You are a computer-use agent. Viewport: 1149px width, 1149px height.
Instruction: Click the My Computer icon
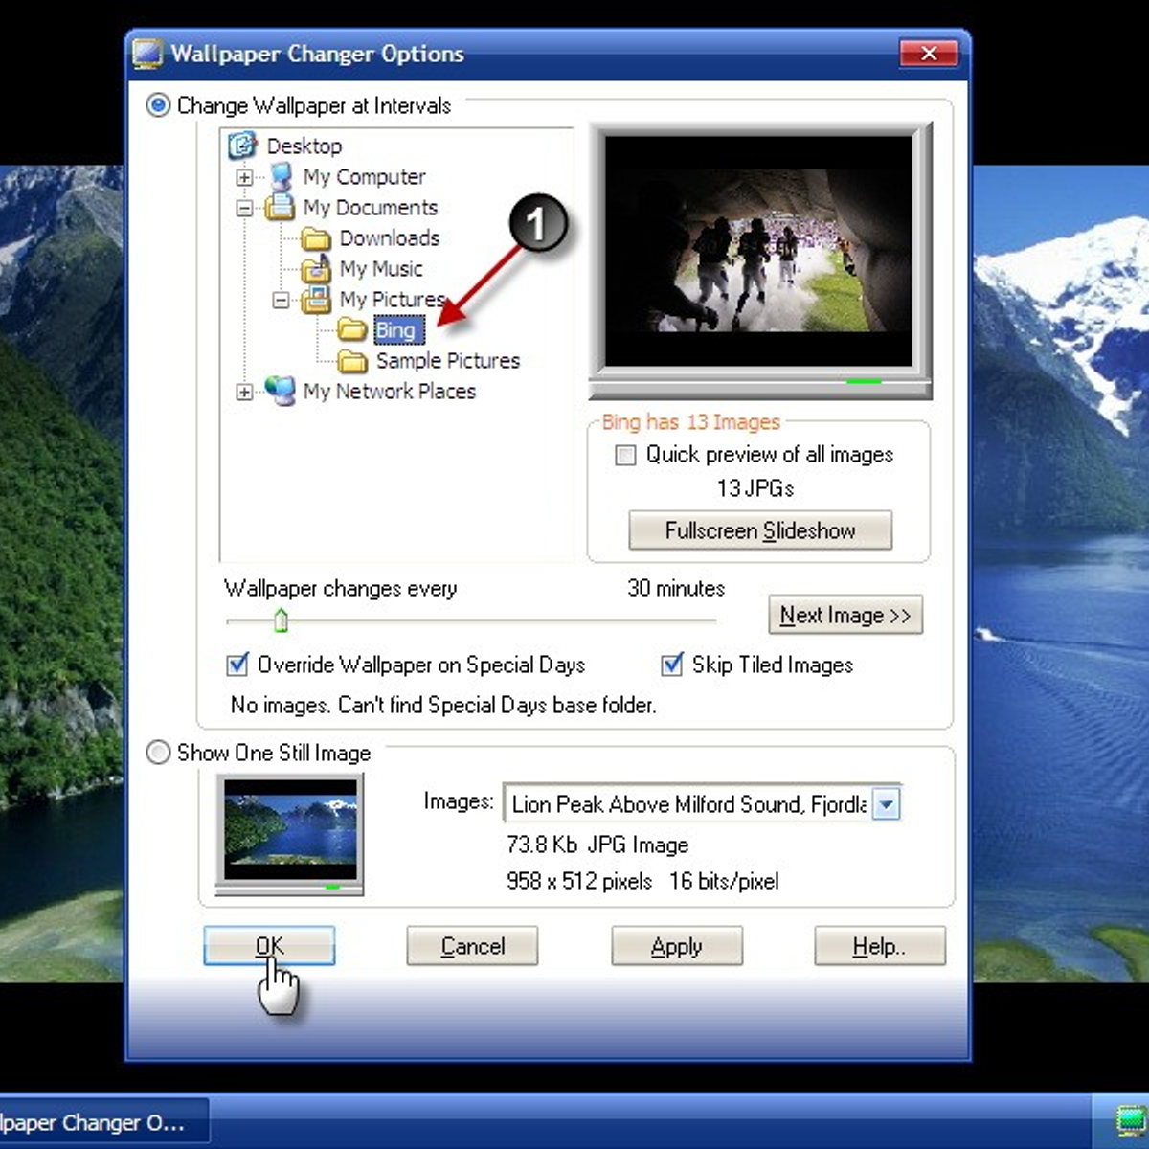[281, 176]
